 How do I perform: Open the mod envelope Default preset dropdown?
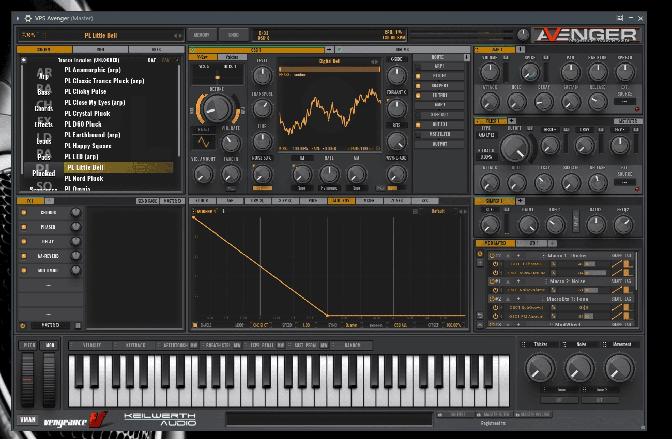438,211
